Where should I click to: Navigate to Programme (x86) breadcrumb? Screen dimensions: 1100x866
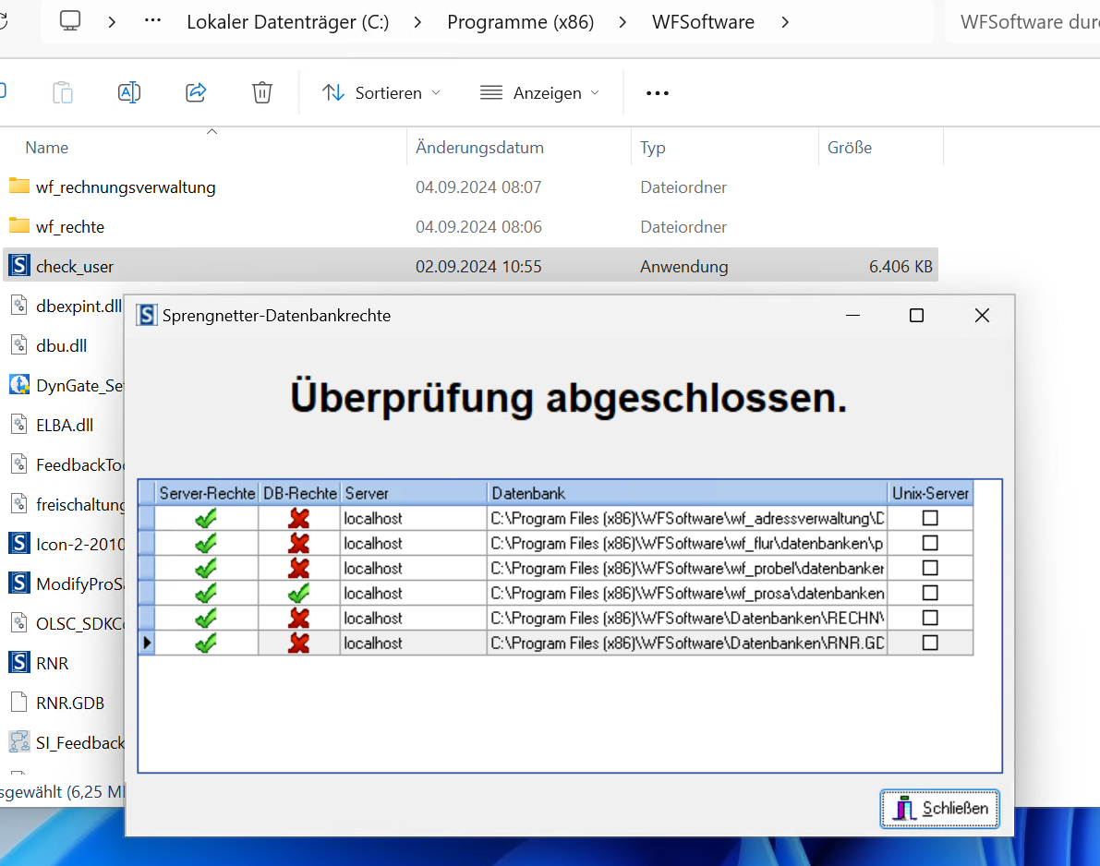pyautogui.click(x=521, y=22)
